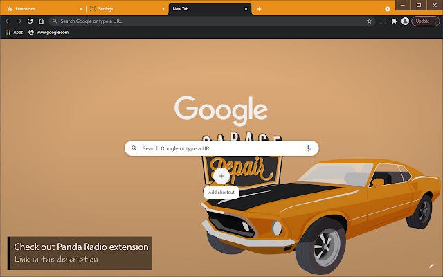Close the Extensions tab
The image size is (443, 277).
[80, 9]
